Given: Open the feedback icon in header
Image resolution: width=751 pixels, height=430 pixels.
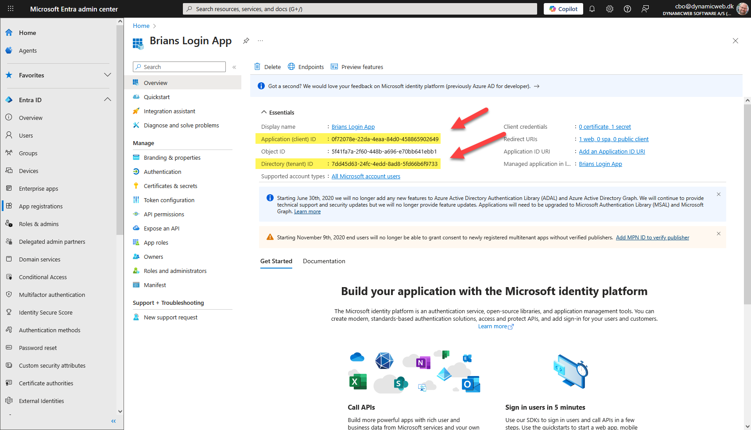Looking at the screenshot, I should point(645,9).
